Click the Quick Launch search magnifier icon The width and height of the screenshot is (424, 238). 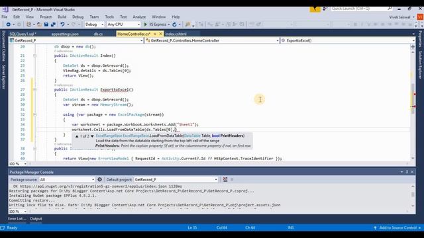[x=390, y=9]
